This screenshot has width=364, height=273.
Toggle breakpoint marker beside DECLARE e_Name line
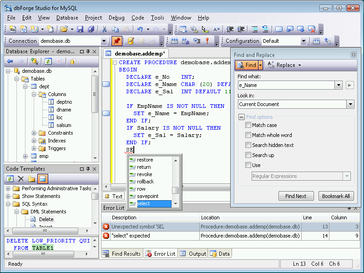coord(106,84)
